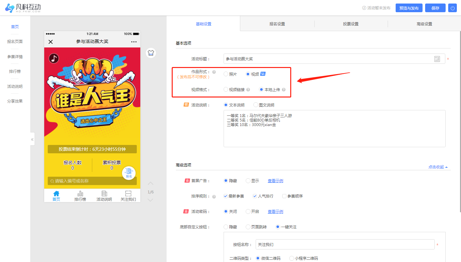Click the template icon in activity title field

(x=437, y=59)
